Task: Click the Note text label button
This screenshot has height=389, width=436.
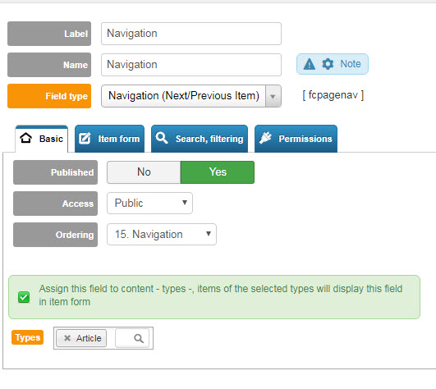Action: tap(351, 64)
